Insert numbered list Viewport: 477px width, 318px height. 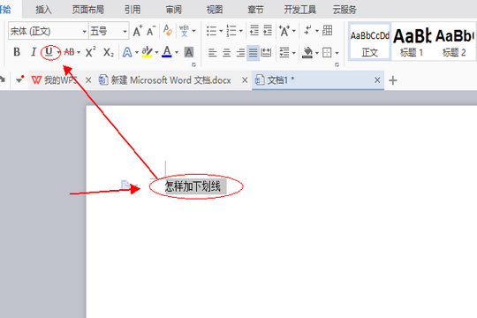231,31
